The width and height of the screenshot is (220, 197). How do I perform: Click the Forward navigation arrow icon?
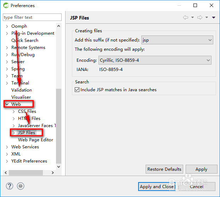[200, 17]
